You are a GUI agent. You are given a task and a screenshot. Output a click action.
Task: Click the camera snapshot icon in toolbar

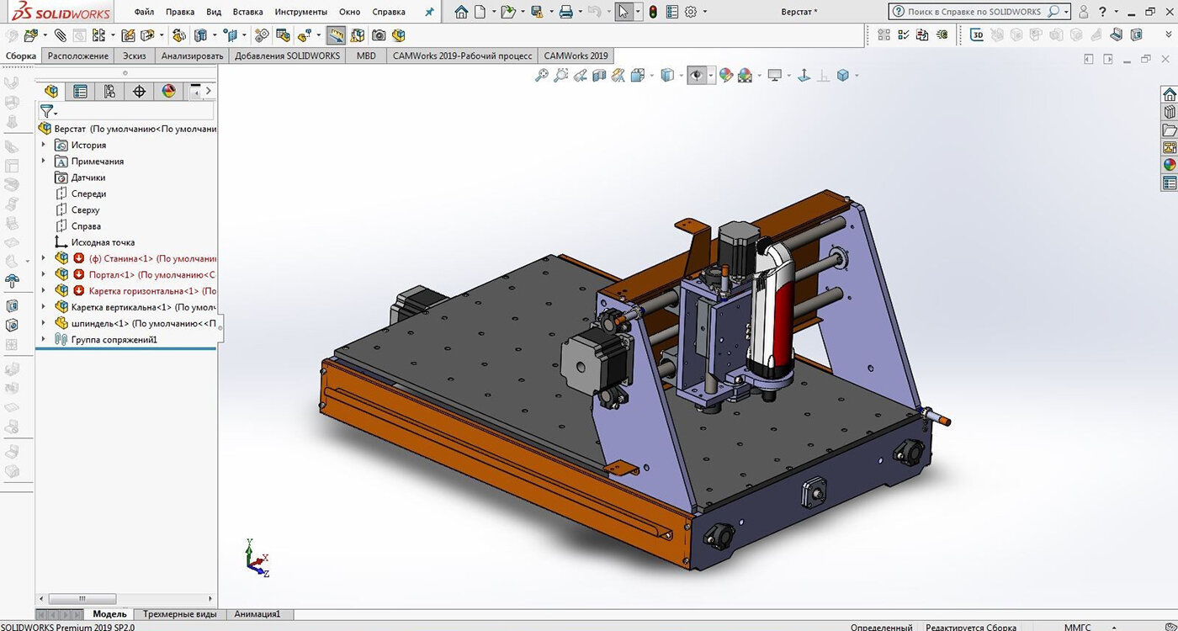[x=379, y=35]
